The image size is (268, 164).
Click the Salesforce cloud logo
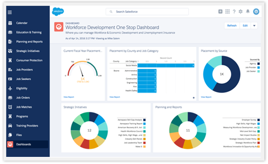pos(58,12)
